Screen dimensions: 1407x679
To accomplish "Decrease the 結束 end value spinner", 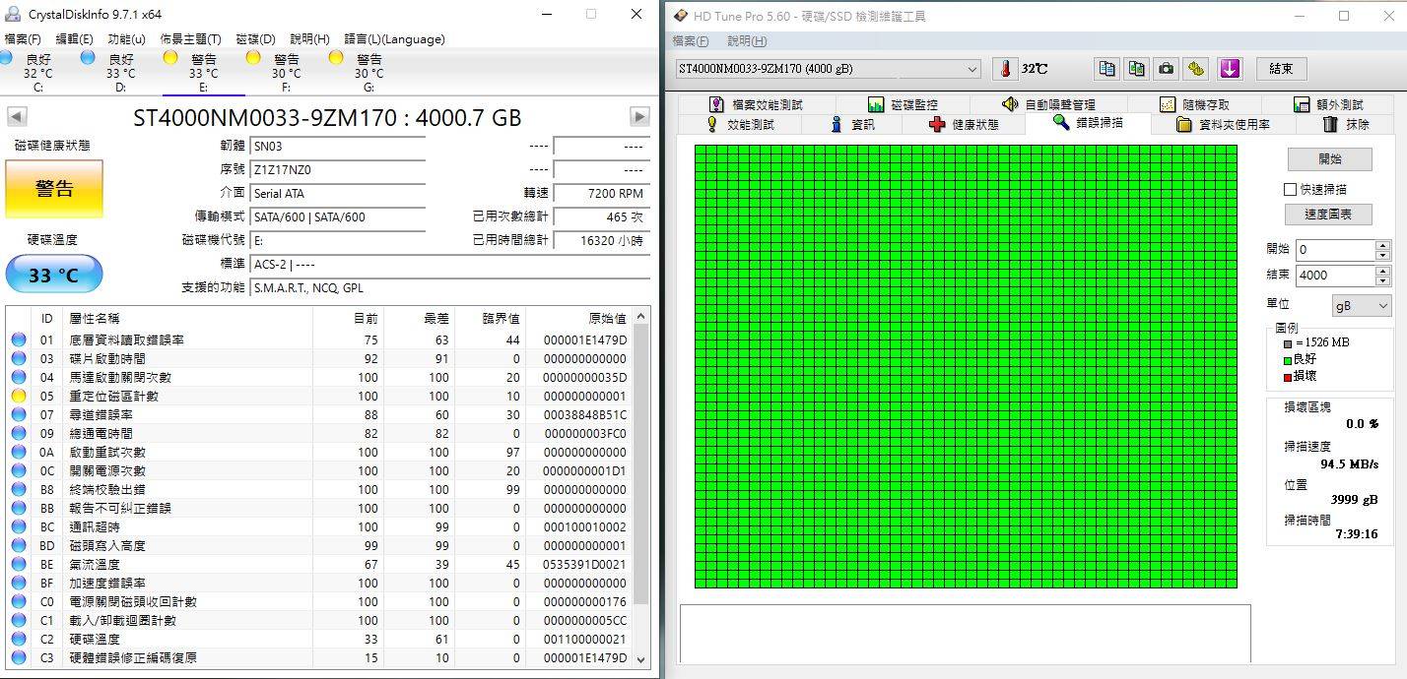I will pyautogui.click(x=1382, y=280).
